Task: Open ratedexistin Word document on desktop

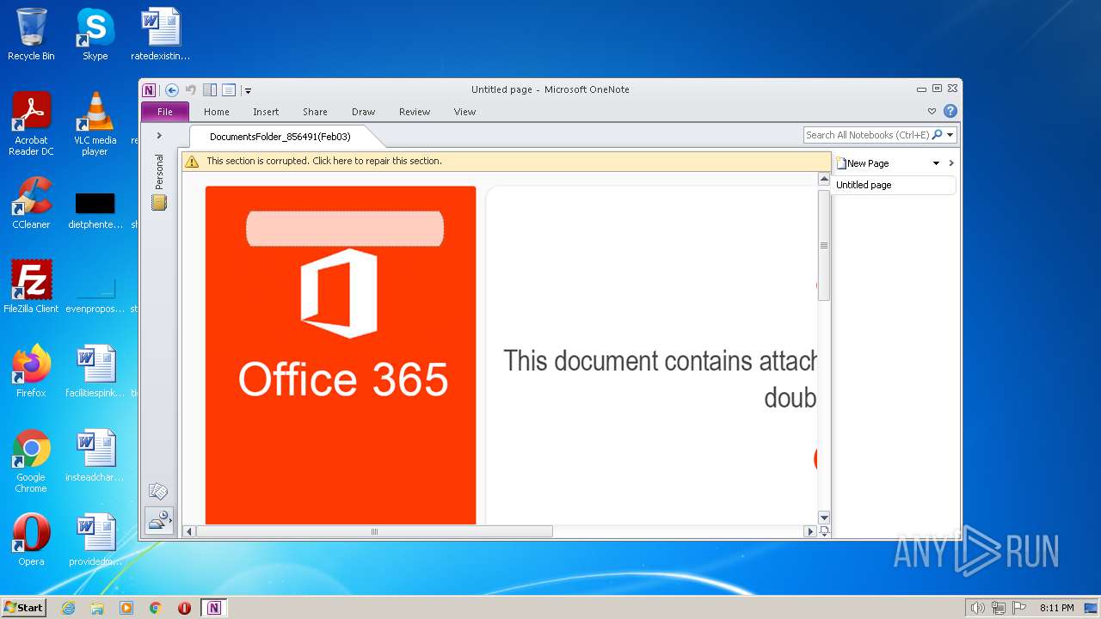Action: [x=160, y=34]
